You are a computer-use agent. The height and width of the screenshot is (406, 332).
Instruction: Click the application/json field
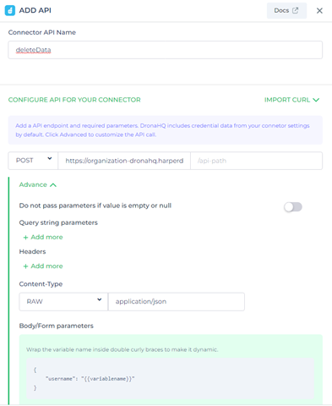[x=177, y=302]
